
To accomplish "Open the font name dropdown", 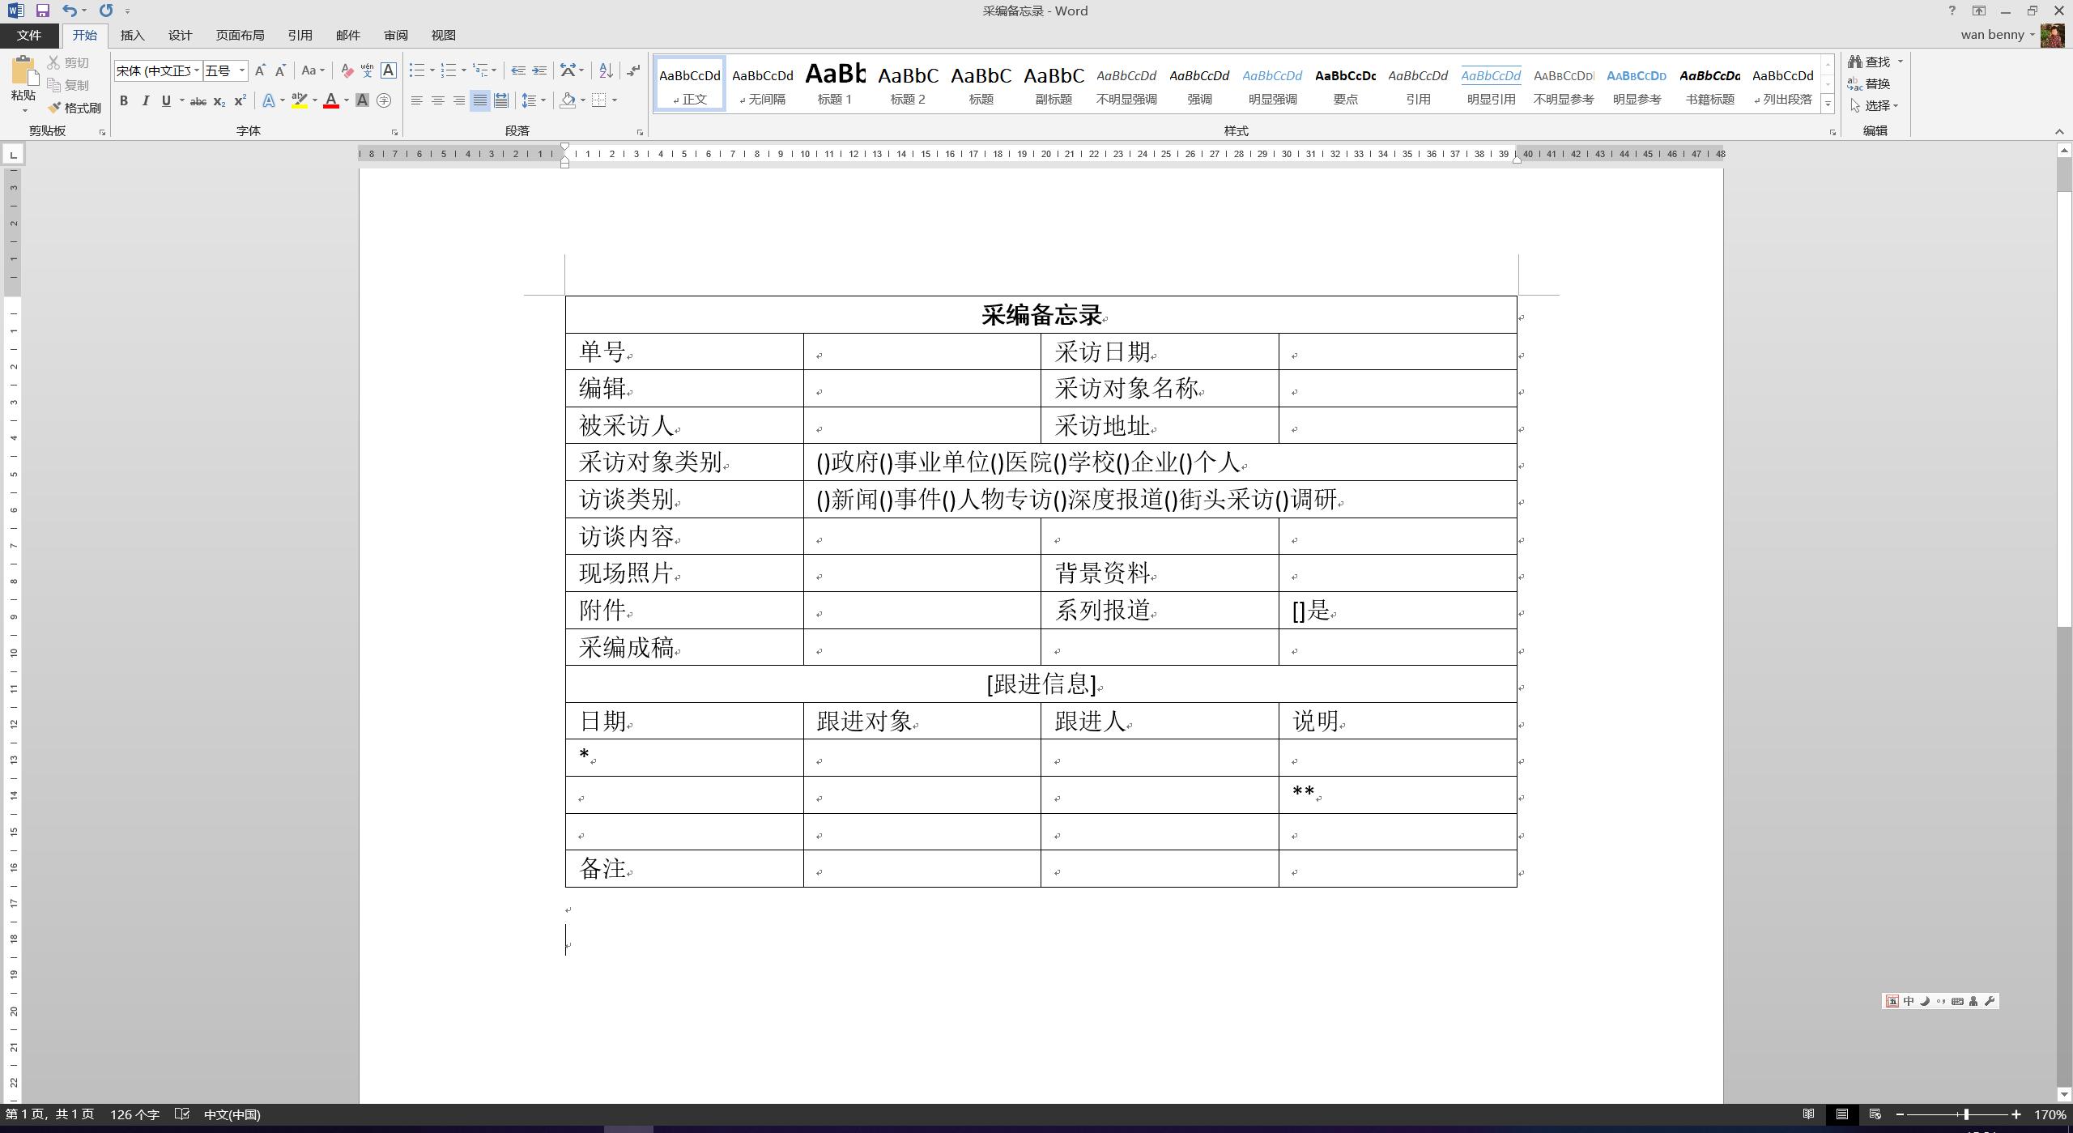I will (197, 71).
